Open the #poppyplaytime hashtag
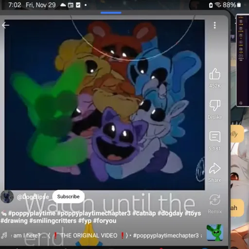The image size is (249, 249). [32, 213]
